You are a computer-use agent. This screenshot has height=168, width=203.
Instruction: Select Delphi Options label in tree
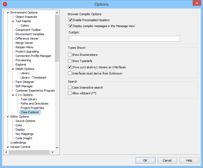tap(25, 69)
